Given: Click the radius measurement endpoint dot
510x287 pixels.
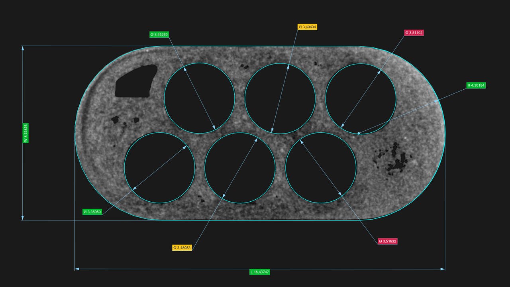Looking at the screenshot, I should click(x=359, y=133).
